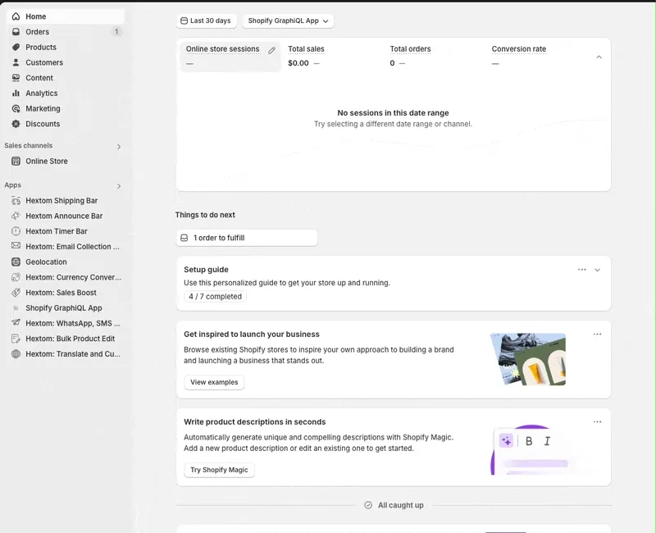Click the Hextom Sales Boost icon

pos(16,293)
